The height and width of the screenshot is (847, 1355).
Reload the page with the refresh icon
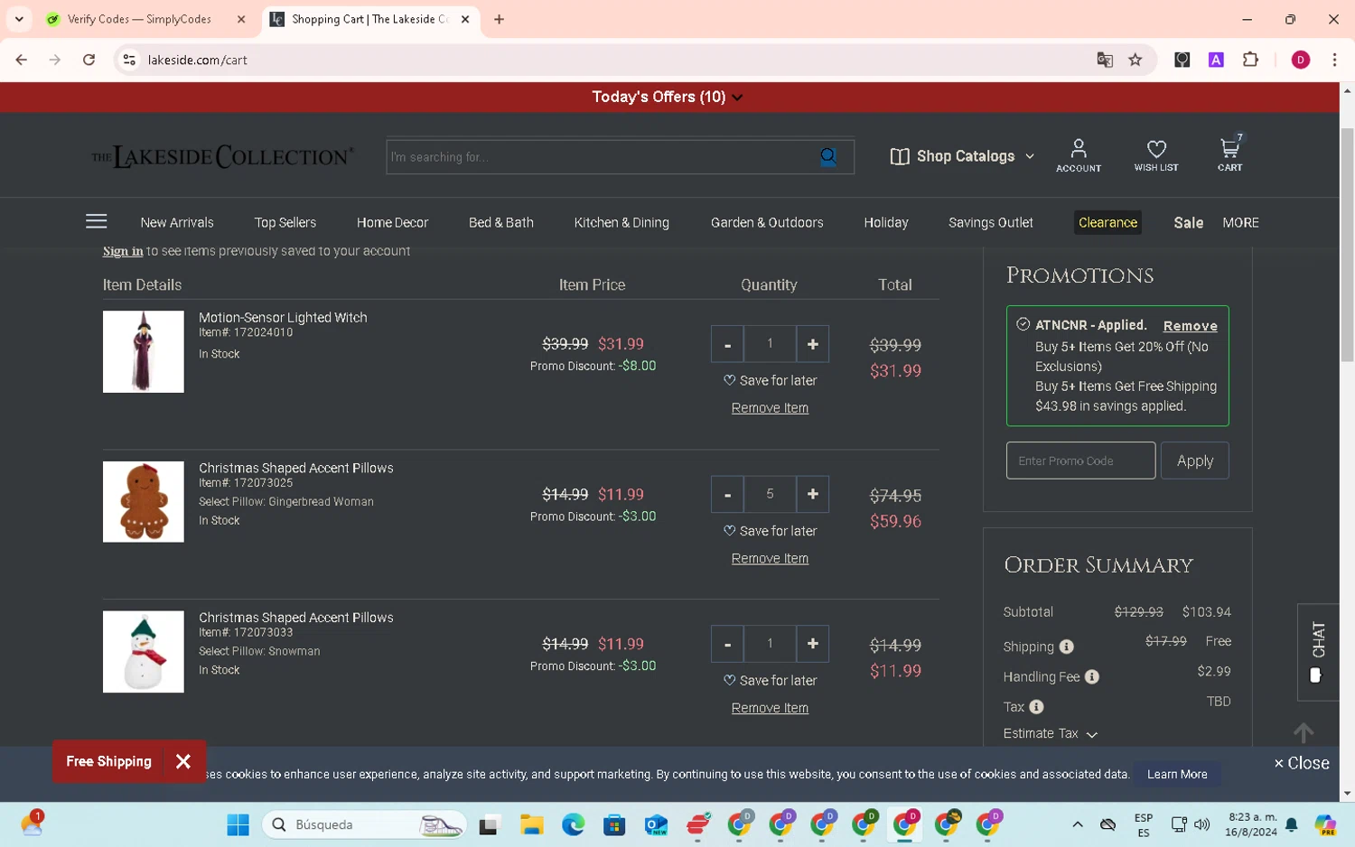[x=89, y=60]
